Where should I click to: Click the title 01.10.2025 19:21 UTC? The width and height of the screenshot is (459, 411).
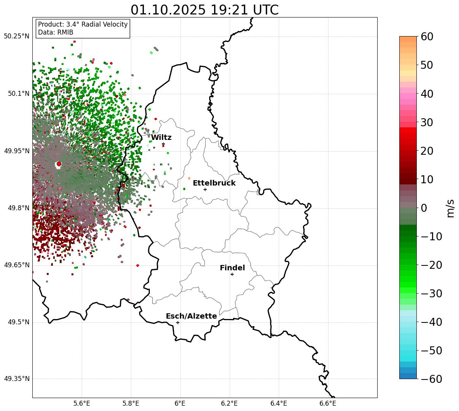pyautogui.click(x=205, y=10)
